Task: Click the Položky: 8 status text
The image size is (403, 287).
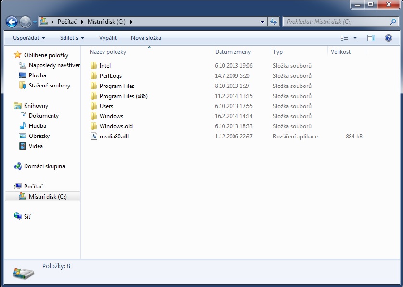Action: tap(56, 266)
